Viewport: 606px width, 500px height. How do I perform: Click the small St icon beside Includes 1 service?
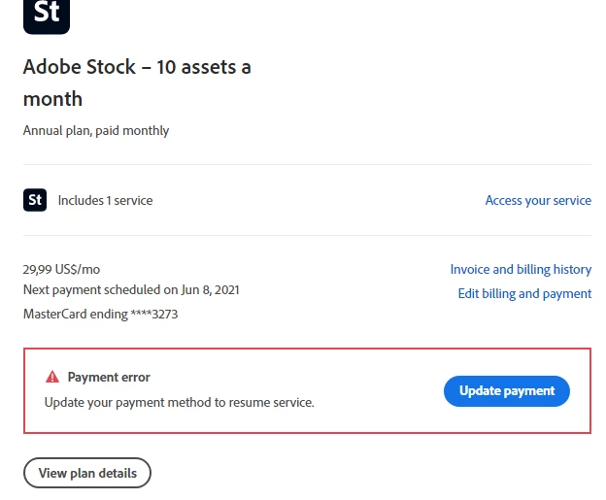(x=35, y=201)
